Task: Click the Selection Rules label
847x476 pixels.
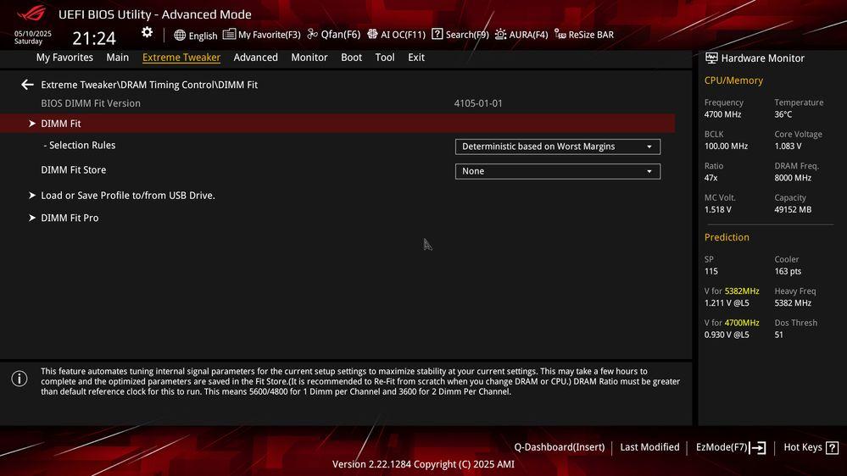Action: [x=80, y=145]
